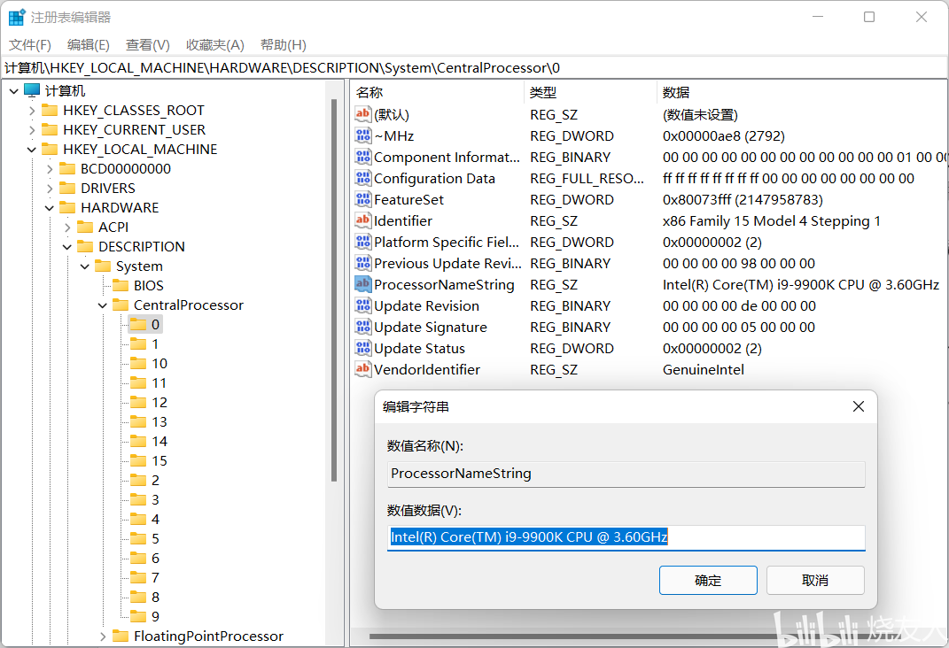The height and width of the screenshot is (648, 949).
Task: Click the Update Status value icon
Action: tap(362, 348)
